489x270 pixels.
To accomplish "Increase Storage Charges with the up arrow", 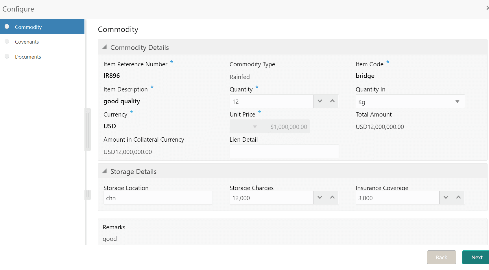I will [332, 197].
